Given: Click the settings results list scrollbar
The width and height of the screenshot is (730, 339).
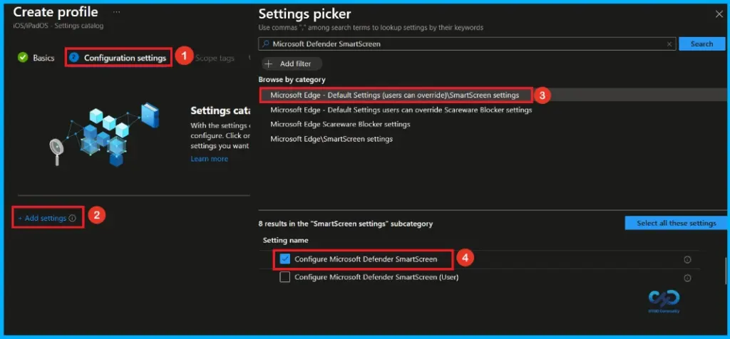Looking at the screenshot, I should (726, 271).
